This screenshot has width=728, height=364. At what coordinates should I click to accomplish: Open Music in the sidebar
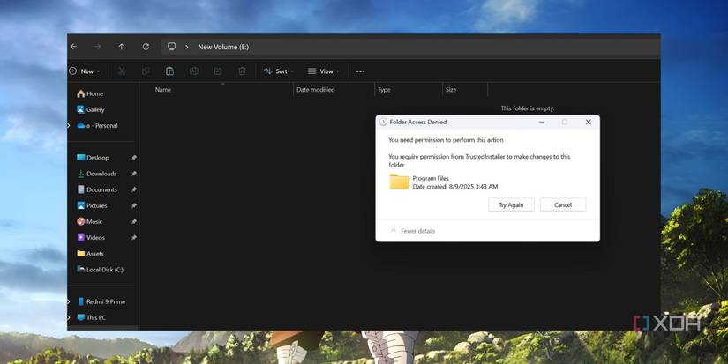[x=91, y=221]
